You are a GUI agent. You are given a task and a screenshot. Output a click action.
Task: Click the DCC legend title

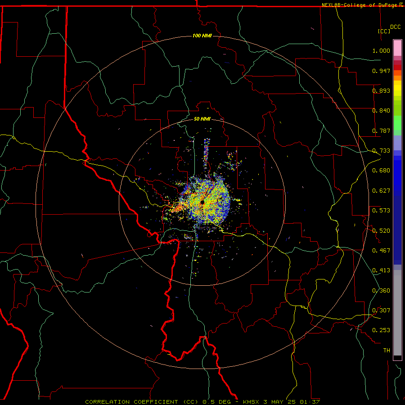[395, 27]
